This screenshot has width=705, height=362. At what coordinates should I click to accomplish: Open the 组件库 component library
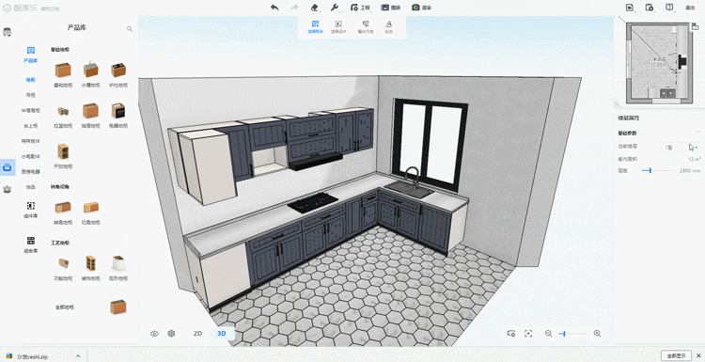31,210
